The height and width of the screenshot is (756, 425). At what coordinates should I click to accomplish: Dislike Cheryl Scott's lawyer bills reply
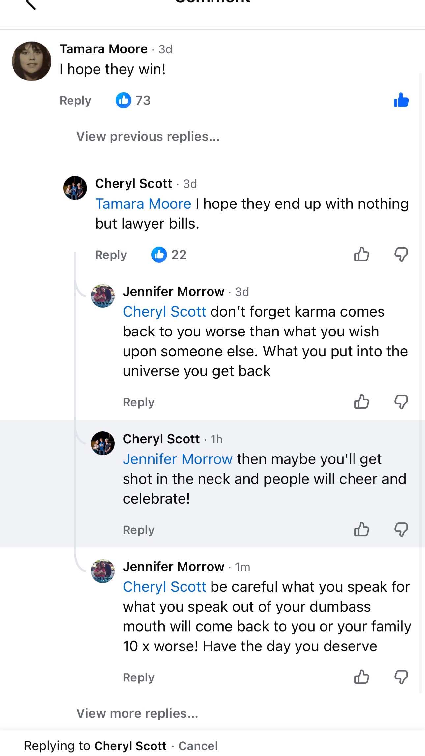coord(401,255)
